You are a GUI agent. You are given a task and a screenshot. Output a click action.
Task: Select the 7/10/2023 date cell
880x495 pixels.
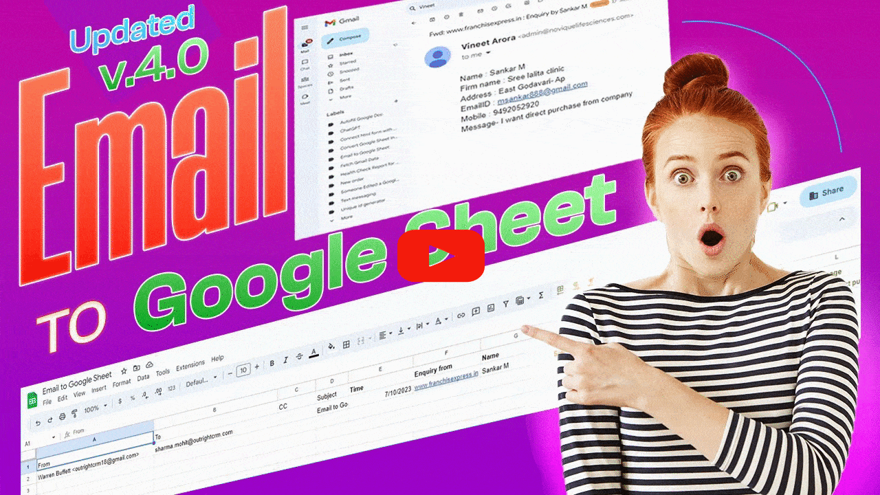398,392
